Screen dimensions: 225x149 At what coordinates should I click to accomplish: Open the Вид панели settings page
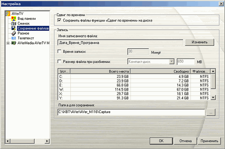click(x=27, y=18)
